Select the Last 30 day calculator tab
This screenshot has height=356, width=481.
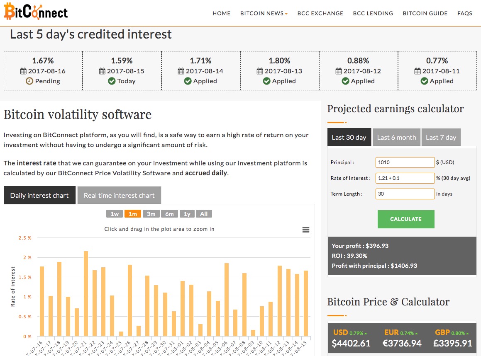(x=349, y=137)
